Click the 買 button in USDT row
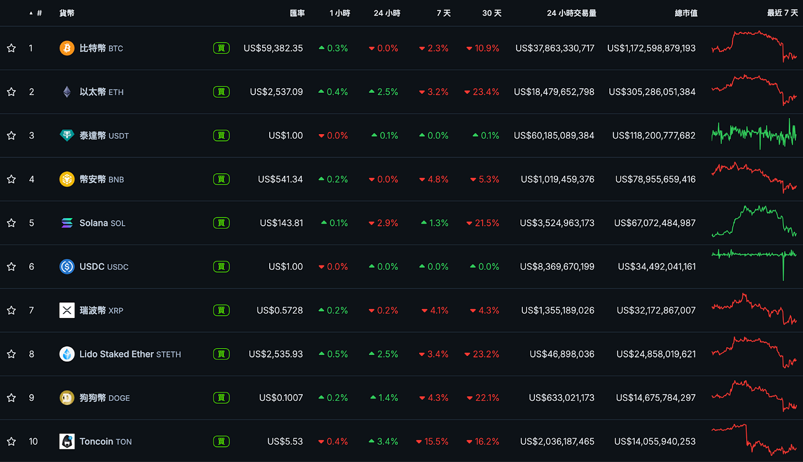 (x=221, y=135)
